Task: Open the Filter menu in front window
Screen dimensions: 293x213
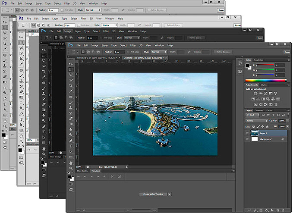Action: tap(133, 45)
